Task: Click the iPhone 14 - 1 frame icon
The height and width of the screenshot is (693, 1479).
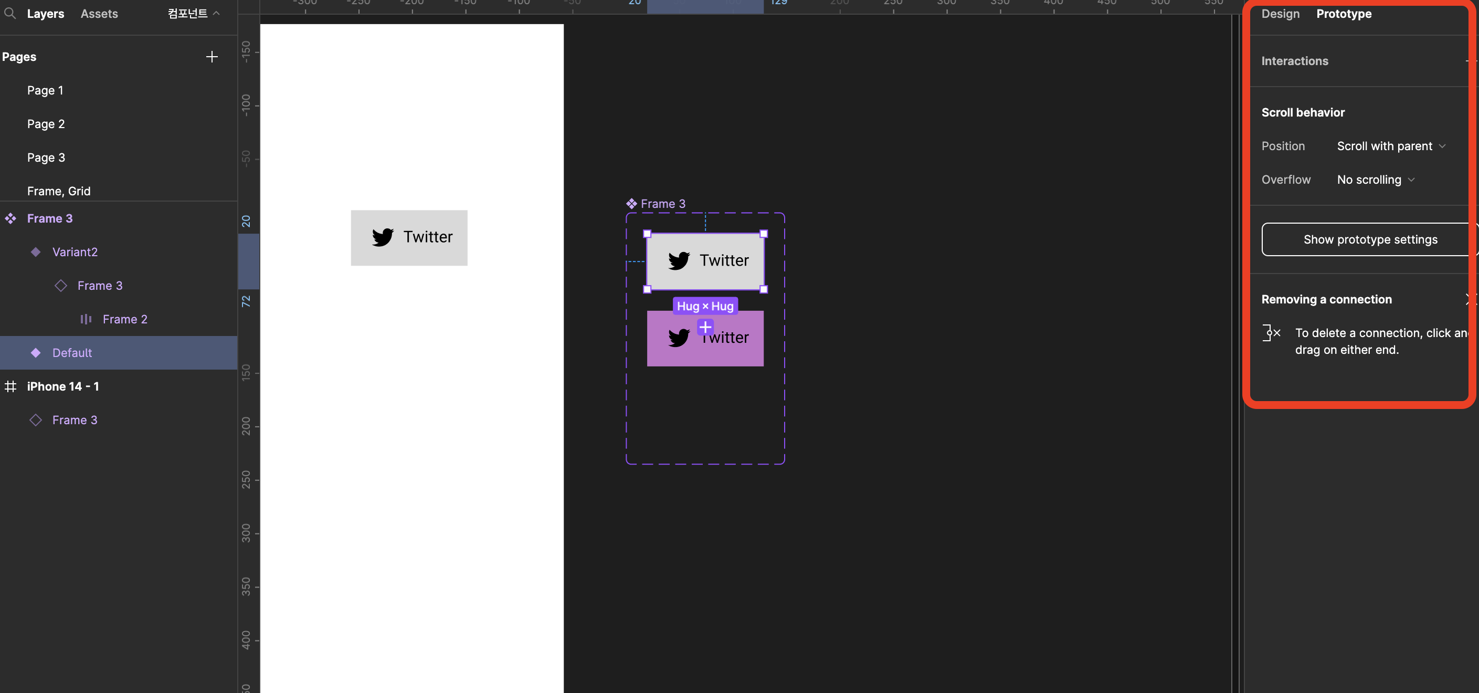Action: (10, 386)
